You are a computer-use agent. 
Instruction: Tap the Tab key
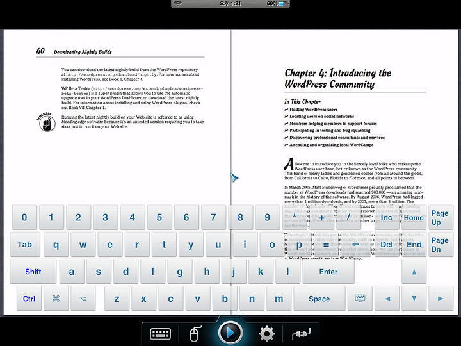point(25,245)
